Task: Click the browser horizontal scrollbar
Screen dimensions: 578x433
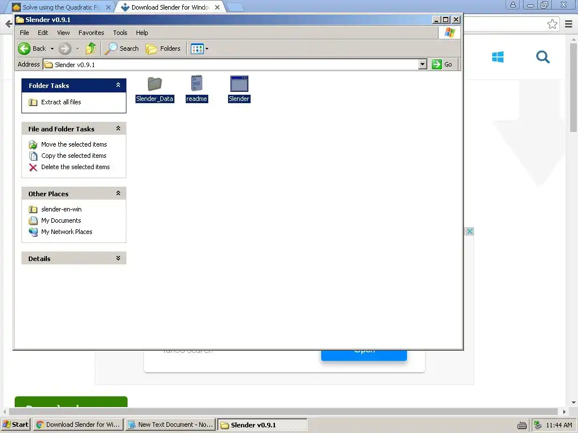Action: click(283, 411)
